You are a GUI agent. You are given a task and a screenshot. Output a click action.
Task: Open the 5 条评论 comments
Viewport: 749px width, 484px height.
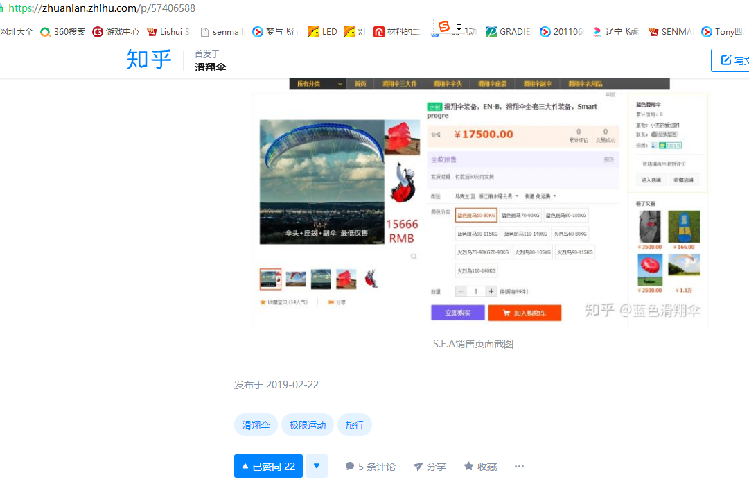pyautogui.click(x=370, y=466)
